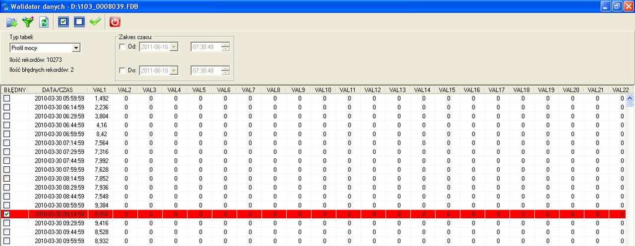Open the 'Od' date picker dropdown
The image size is (635, 246).
(x=174, y=47)
